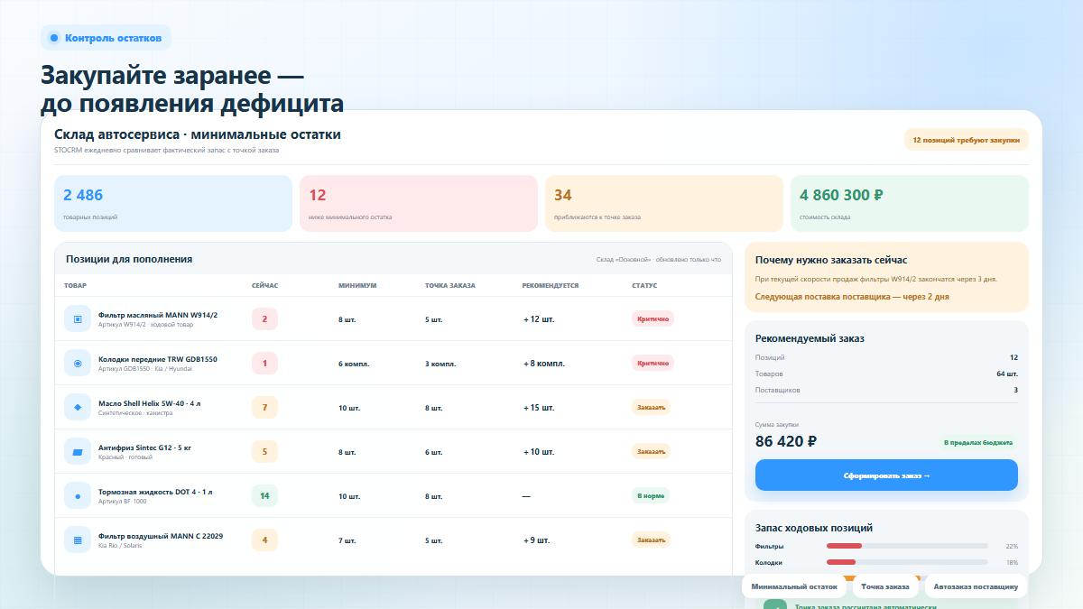This screenshot has height=609, width=1083.
Task: Click the ТОЧКА ЗАКАЗА column header
Action: coord(450,285)
